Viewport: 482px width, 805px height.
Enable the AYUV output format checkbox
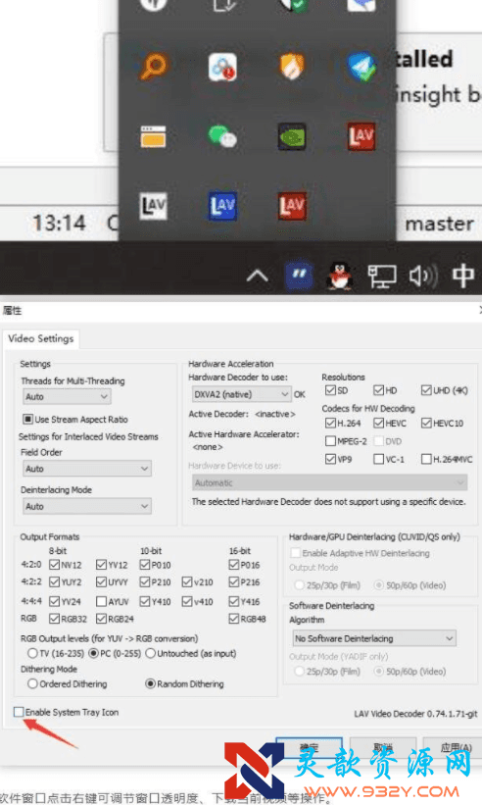pos(101,601)
